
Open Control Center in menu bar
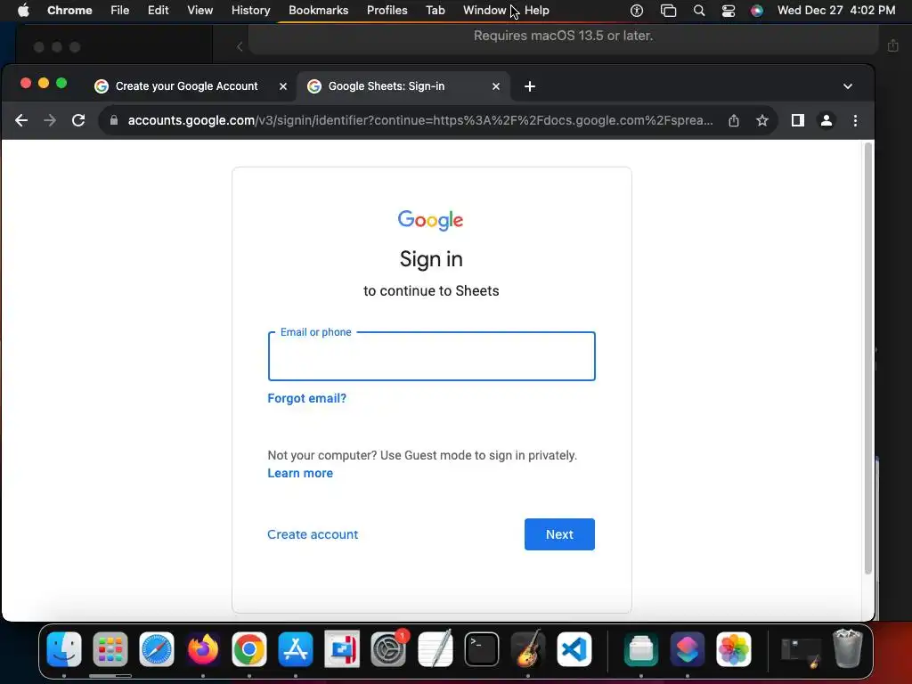coord(729,11)
